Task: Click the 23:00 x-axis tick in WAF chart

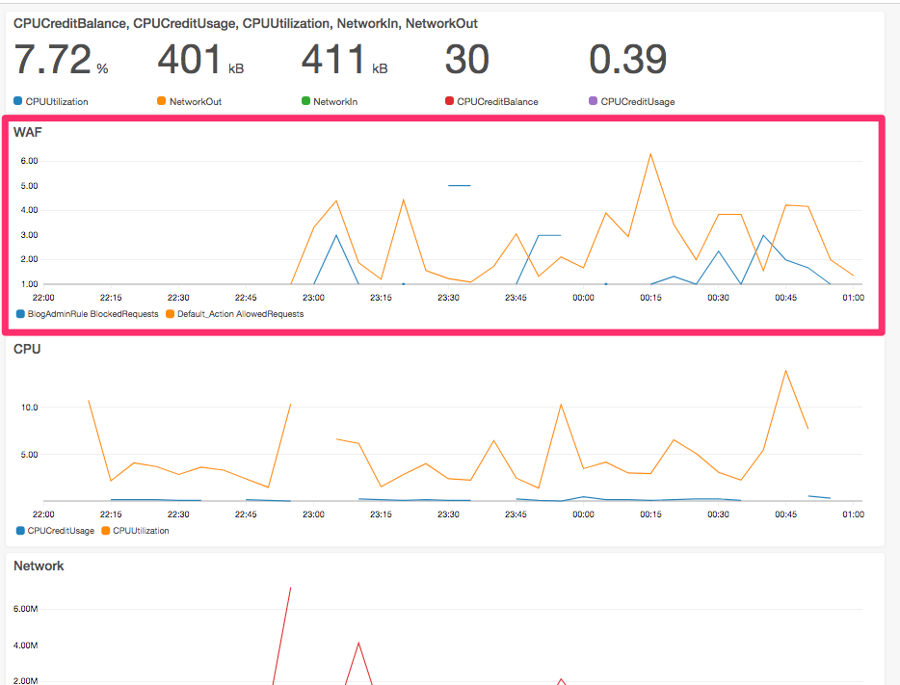Action: (313, 298)
